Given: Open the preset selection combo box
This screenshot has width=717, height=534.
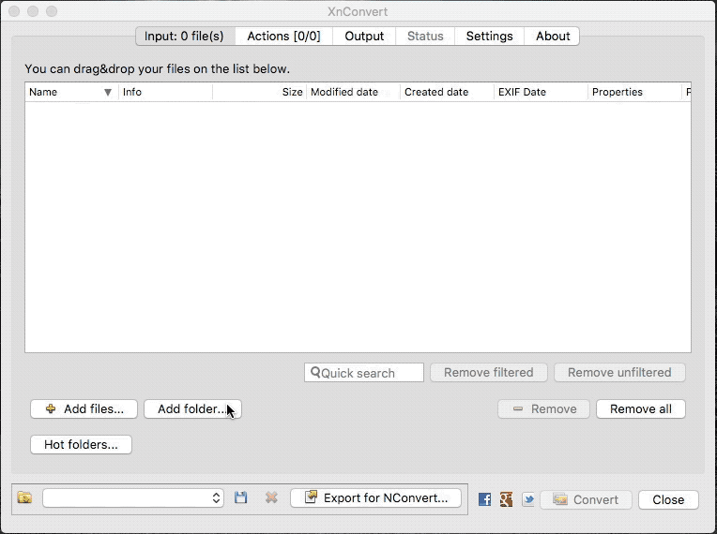Looking at the screenshot, I should pyautogui.click(x=133, y=498).
